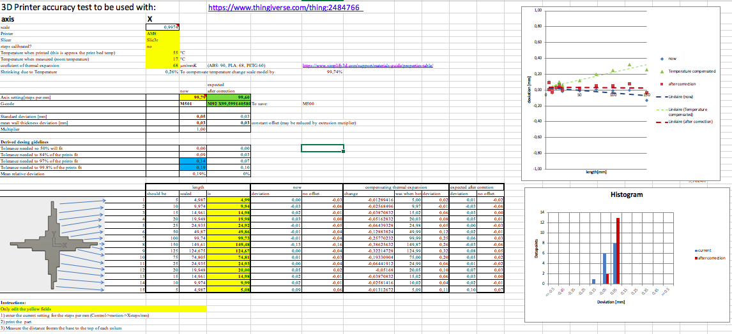Open the Thingiverse thing:2484766 link
Viewport: 732px width, 334px height.
(286, 8)
